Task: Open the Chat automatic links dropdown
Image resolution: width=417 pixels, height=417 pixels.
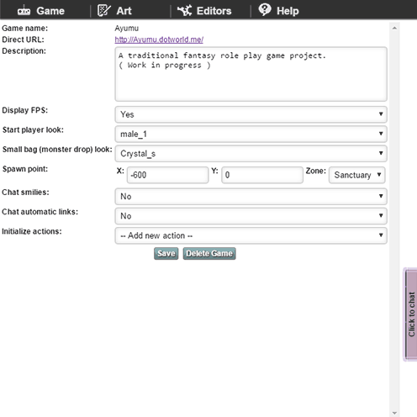Action: pyautogui.click(x=251, y=216)
